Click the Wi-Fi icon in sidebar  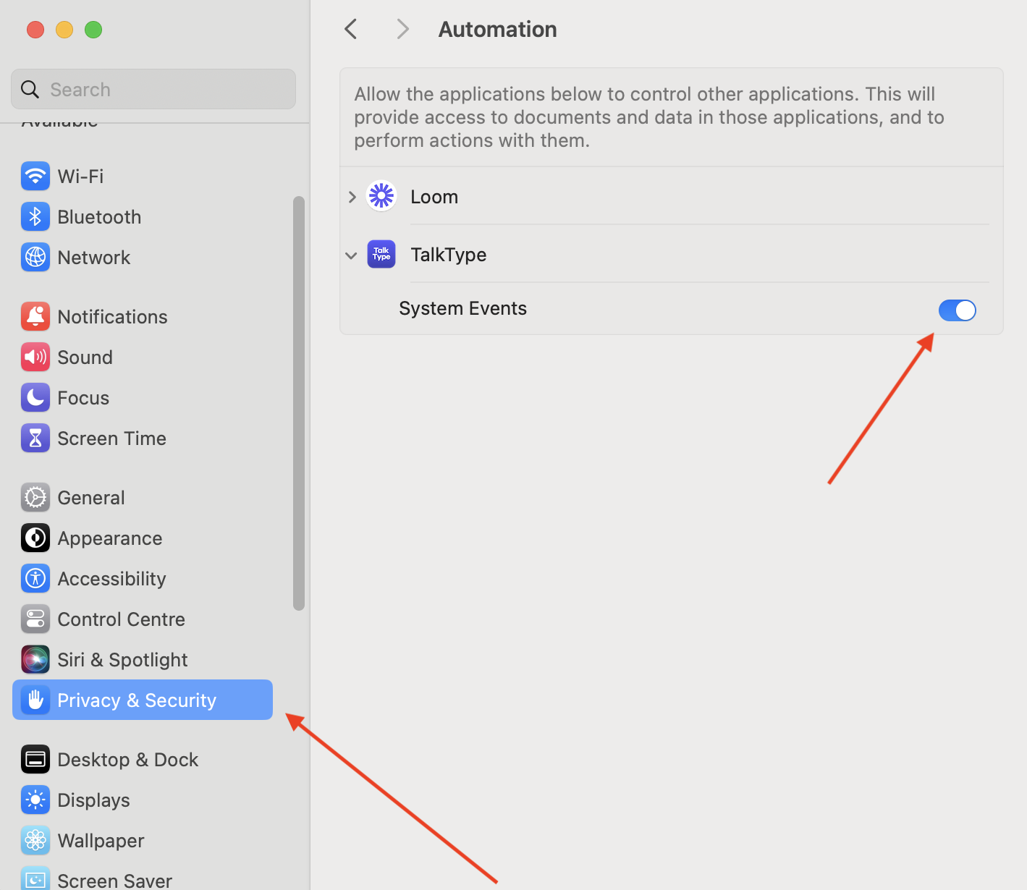pyautogui.click(x=35, y=176)
